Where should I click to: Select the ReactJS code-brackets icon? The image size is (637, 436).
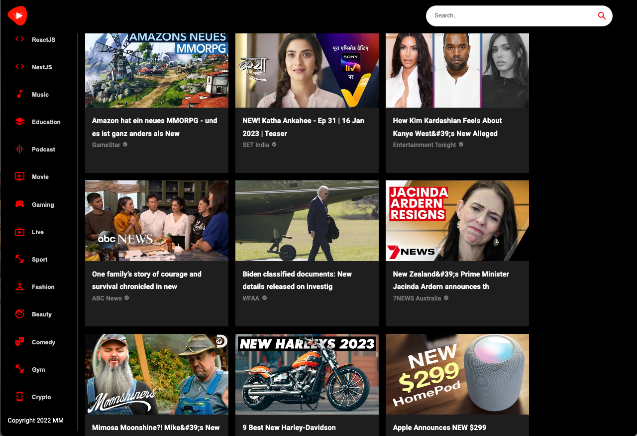[x=19, y=39]
